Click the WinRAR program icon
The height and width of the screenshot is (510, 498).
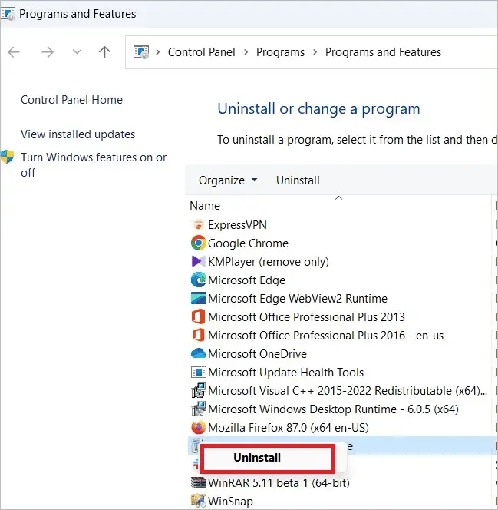(198, 482)
